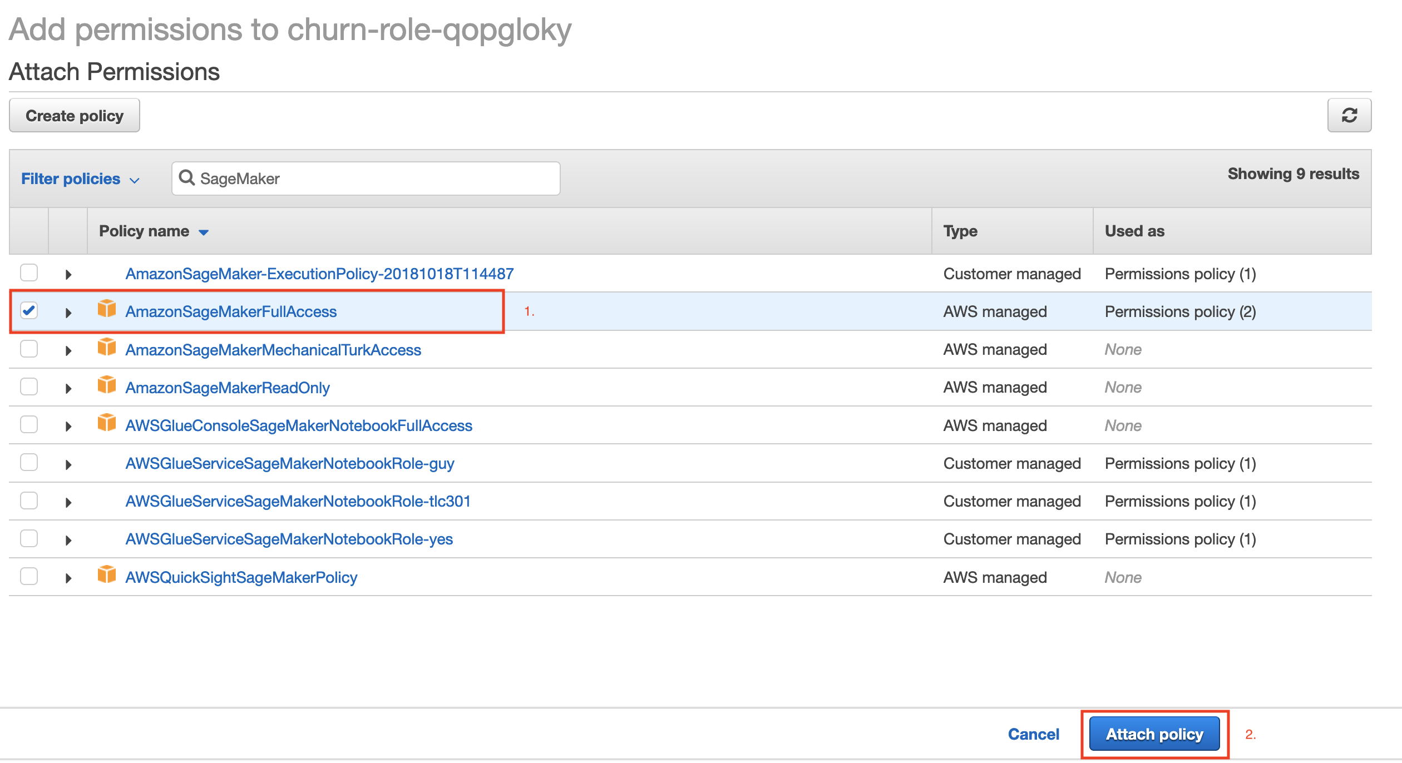The height and width of the screenshot is (763, 1402).
Task: Check the AmazonSageMaker-ExecutionPolicy-20181018T114487 checkbox
Action: click(x=29, y=273)
